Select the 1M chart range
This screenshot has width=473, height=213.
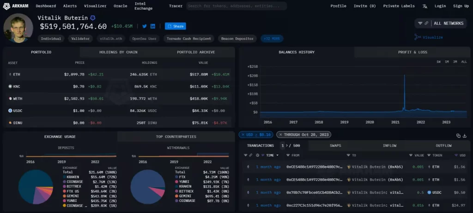pos(447,62)
